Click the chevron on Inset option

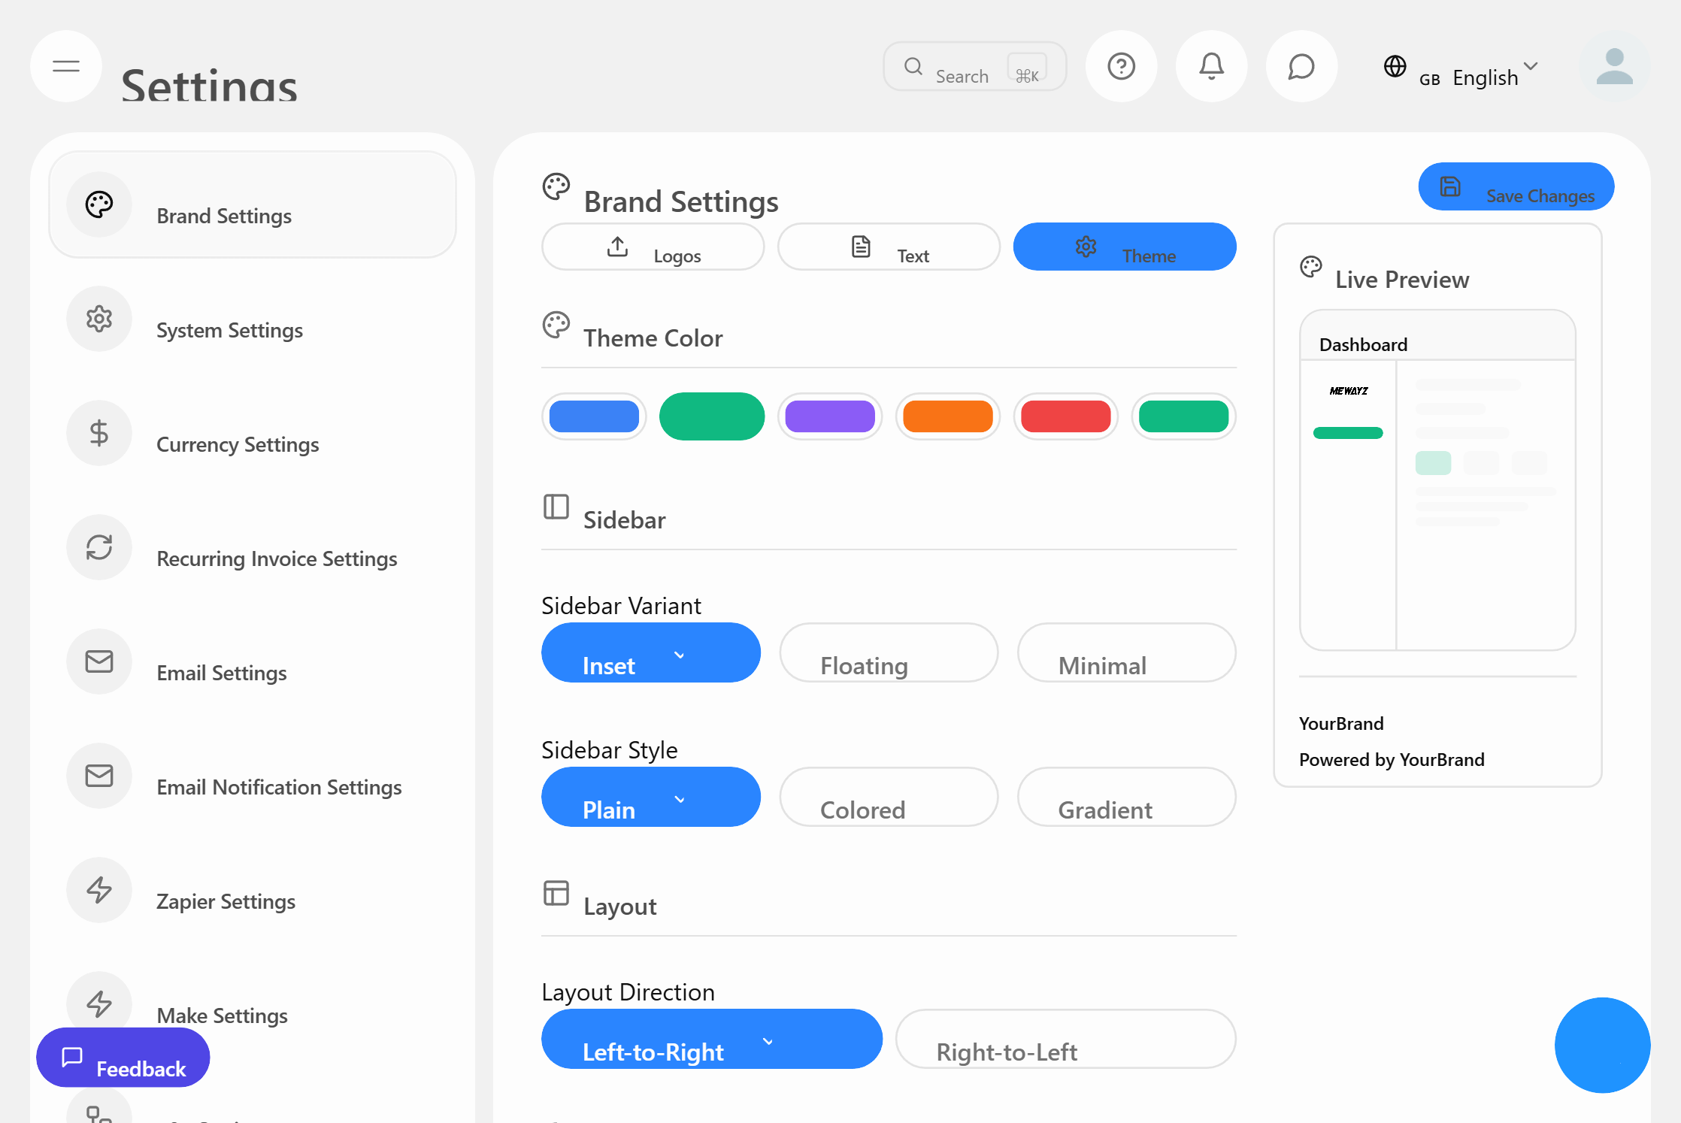pyautogui.click(x=680, y=655)
